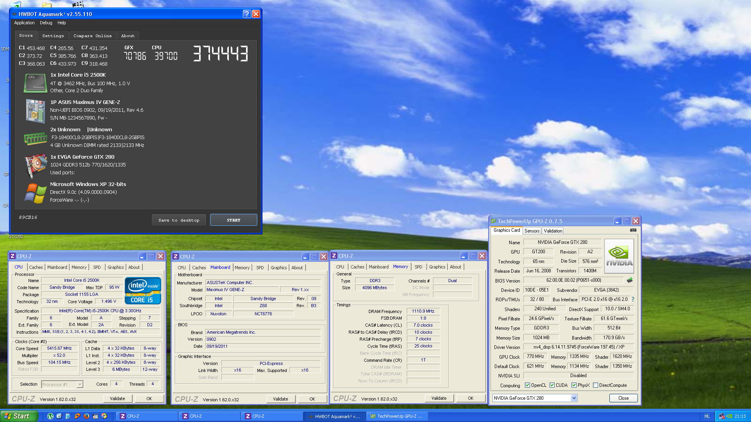This screenshot has width=751, height=422.
Task: Click the GPU-Z screenshot camera icon
Action: [633, 230]
